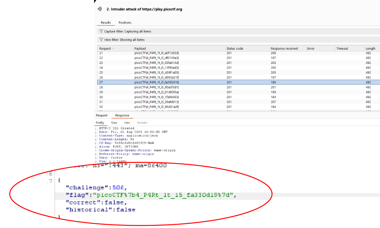
Task: Select the Pretty view tab
Action: point(100,123)
